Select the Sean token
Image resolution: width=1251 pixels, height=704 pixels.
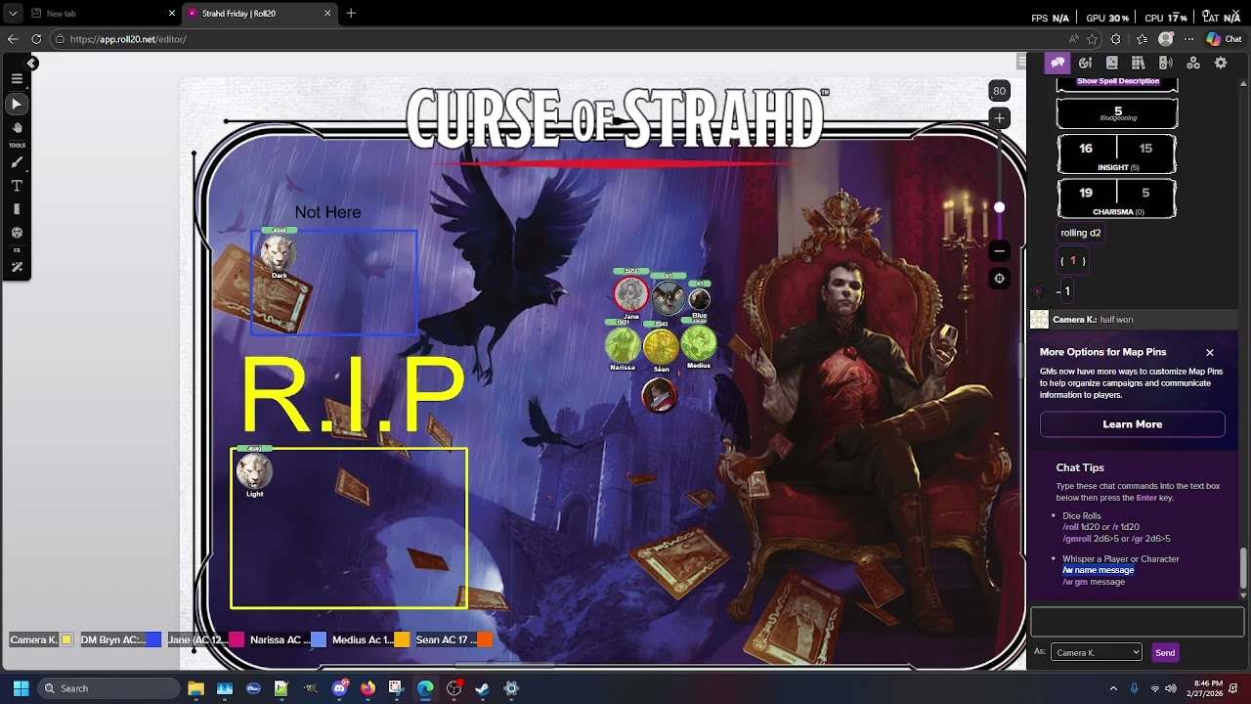tap(661, 345)
